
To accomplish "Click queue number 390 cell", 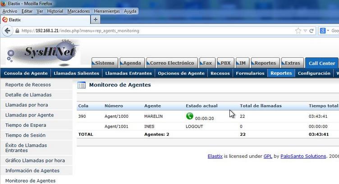I will click(82, 116).
